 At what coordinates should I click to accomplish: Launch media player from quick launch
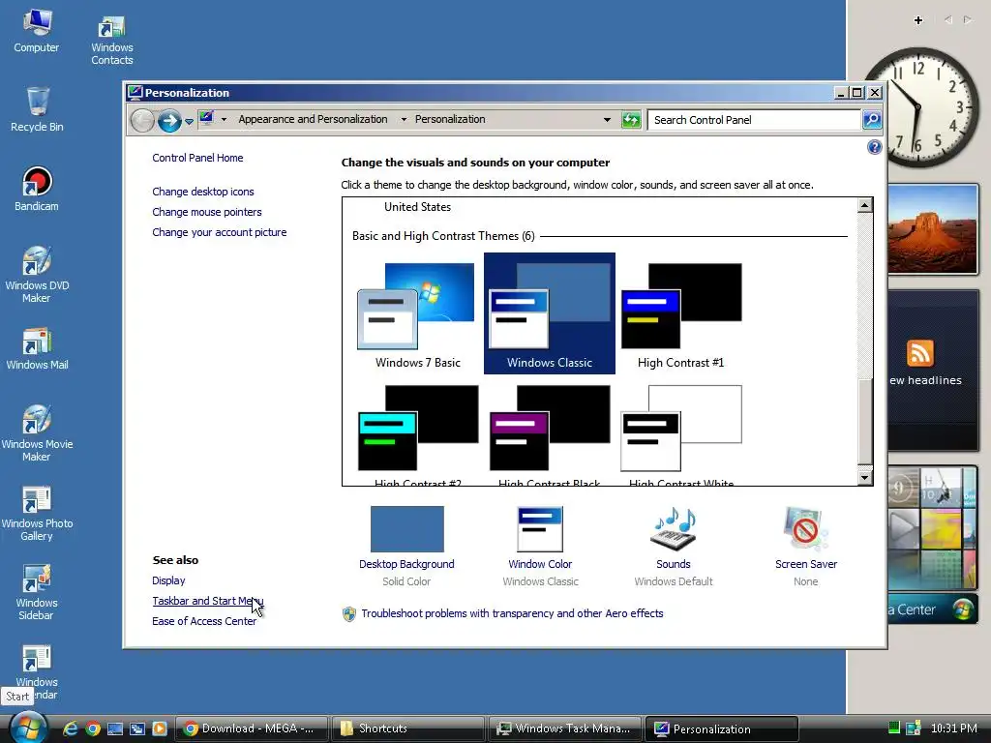pos(160,728)
